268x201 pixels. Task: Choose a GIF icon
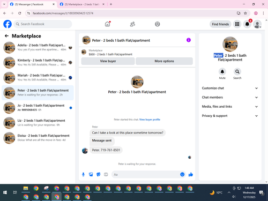click(x=106, y=174)
